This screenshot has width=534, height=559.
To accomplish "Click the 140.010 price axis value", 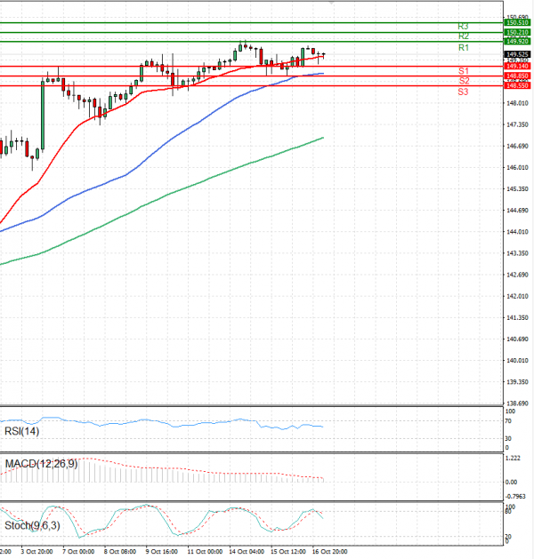I will [x=517, y=361].
